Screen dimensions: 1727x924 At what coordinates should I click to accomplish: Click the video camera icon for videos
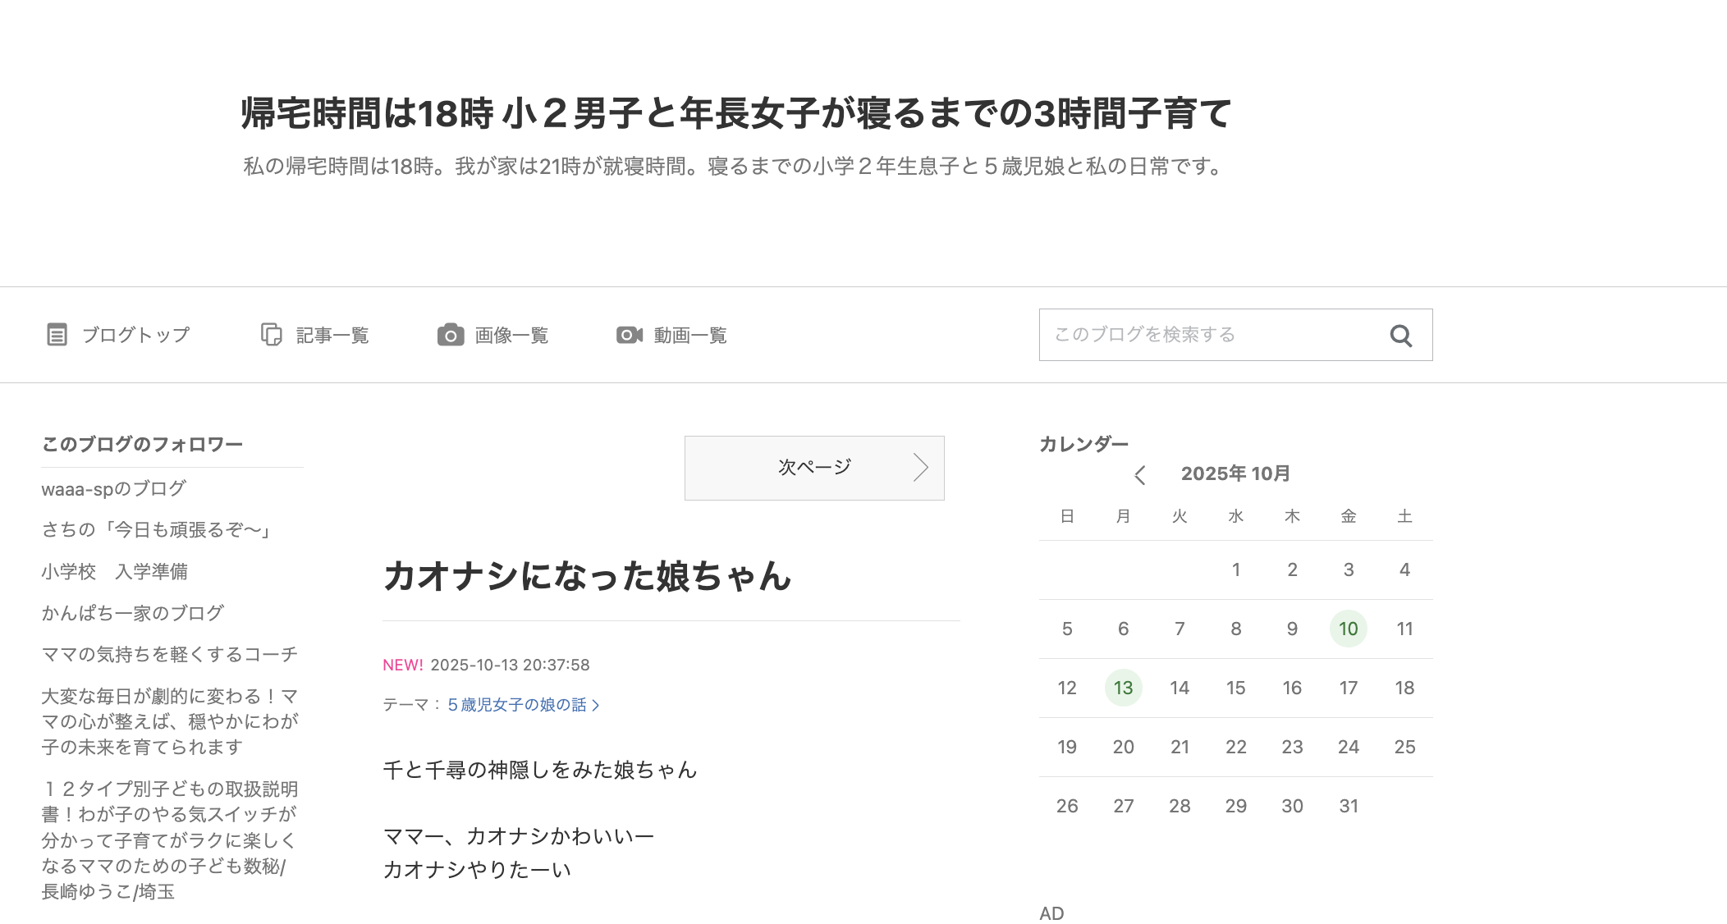pos(629,335)
